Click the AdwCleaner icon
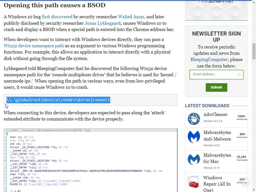This screenshot has height=192, width=256. coord(194,119)
